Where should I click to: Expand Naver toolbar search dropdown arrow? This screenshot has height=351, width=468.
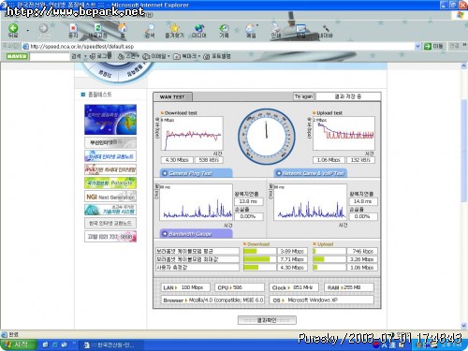tap(85, 56)
